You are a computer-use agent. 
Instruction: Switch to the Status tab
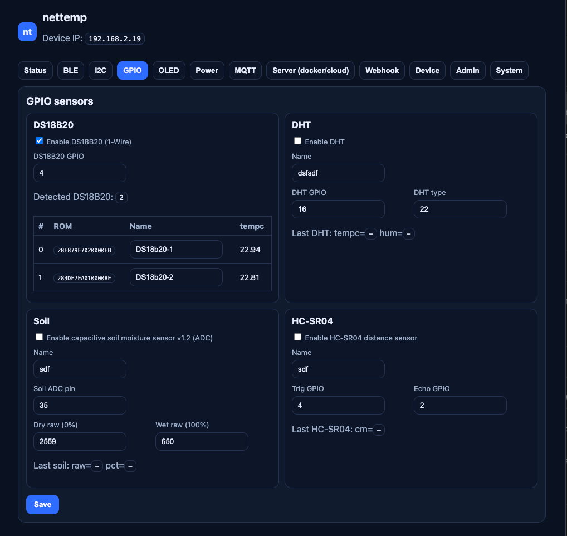(35, 71)
